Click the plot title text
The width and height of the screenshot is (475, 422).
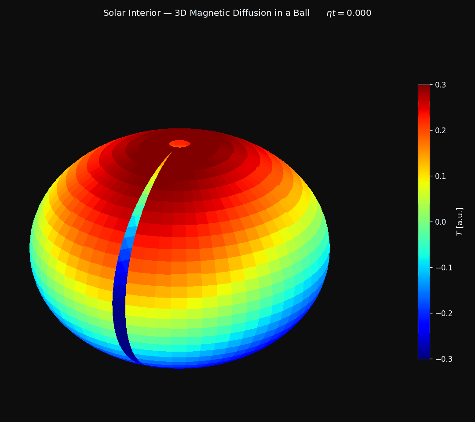(x=207, y=13)
